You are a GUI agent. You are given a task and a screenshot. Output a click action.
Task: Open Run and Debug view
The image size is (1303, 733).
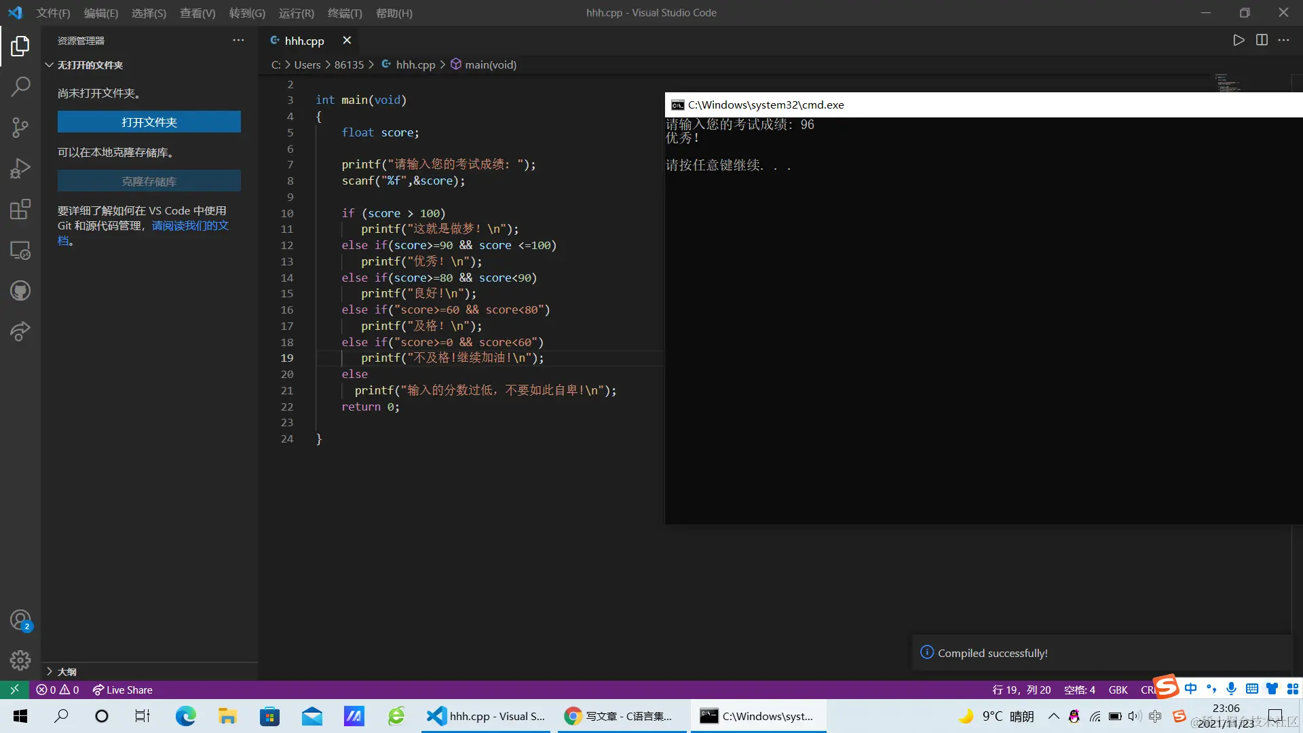tap(20, 168)
